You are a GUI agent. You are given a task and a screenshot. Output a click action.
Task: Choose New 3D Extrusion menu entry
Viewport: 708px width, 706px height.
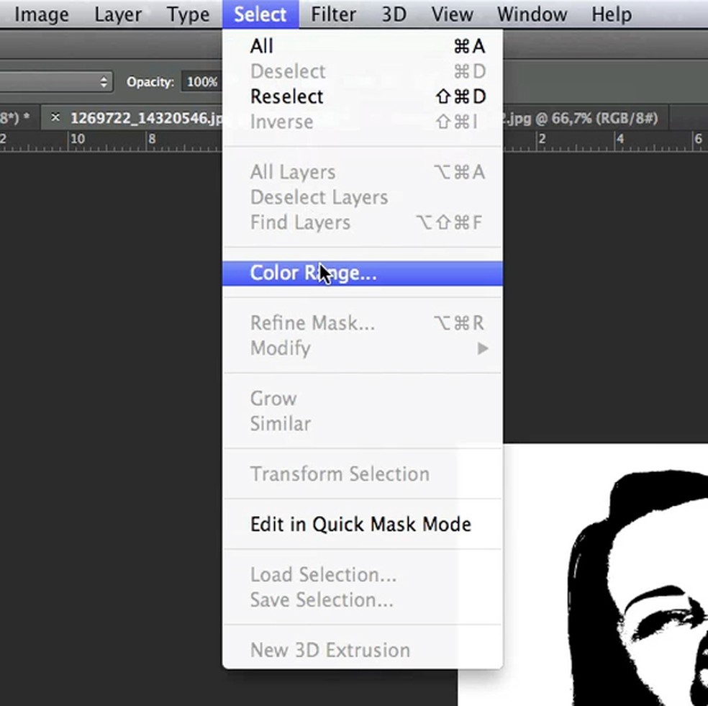click(363, 651)
